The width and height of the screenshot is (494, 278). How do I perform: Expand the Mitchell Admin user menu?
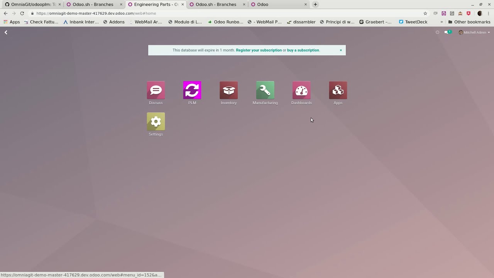[x=474, y=32]
